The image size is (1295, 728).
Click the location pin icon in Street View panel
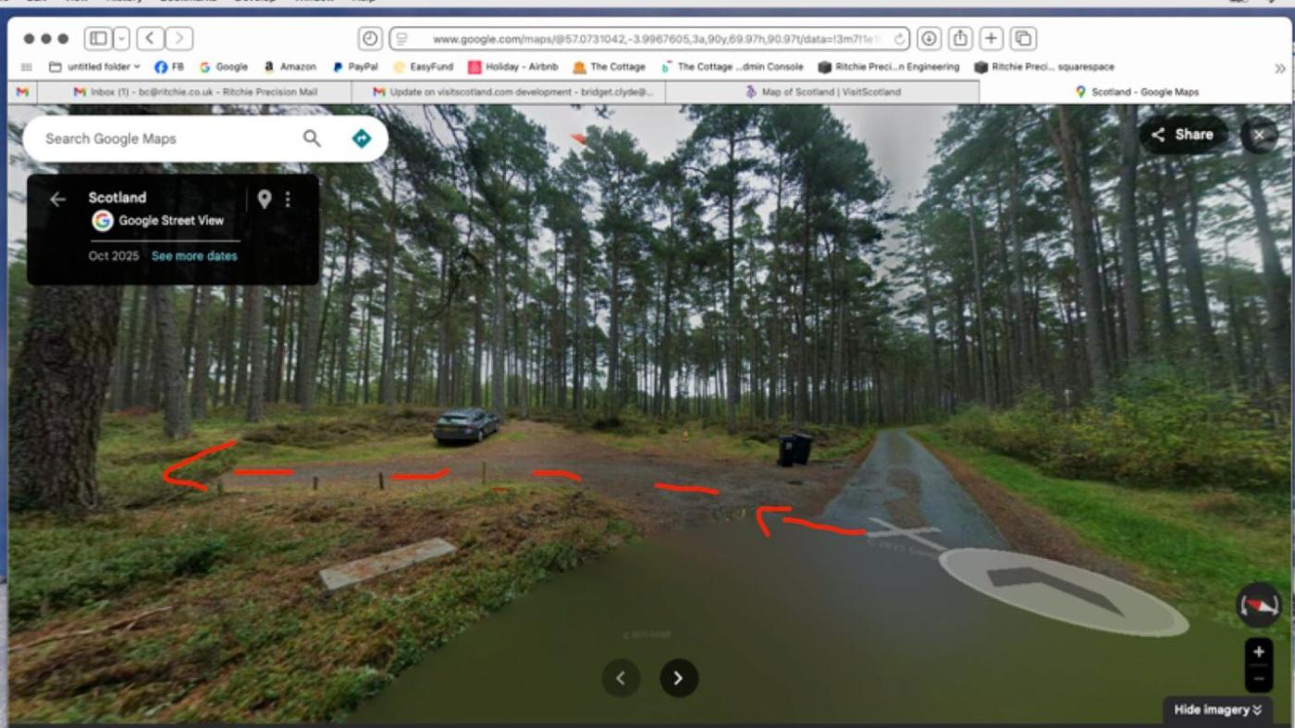click(x=265, y=199)
